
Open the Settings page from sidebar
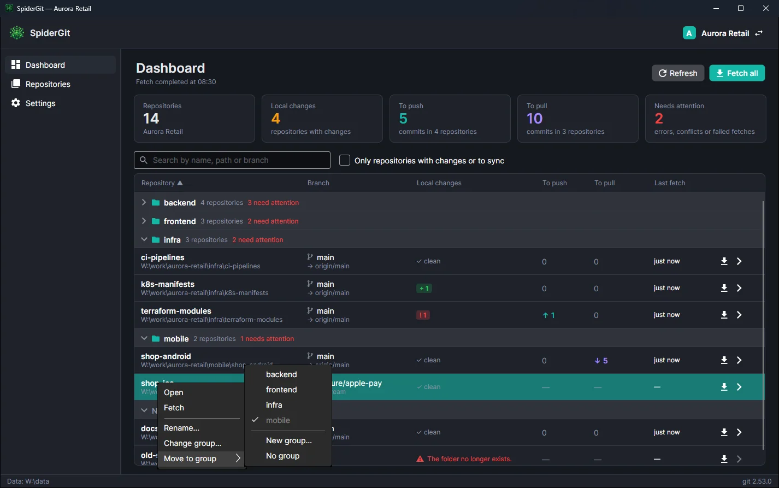61,103
